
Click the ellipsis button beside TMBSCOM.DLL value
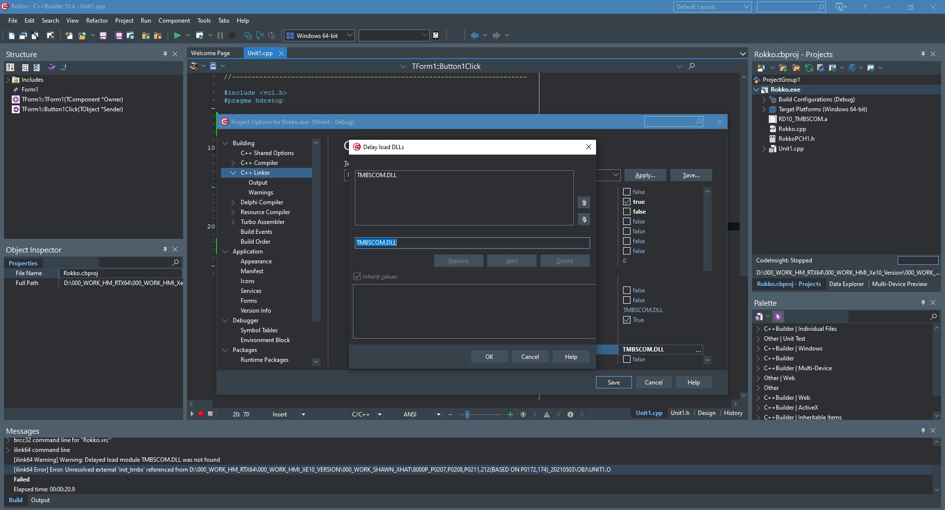pyautogui.click(x=698, y=350)
